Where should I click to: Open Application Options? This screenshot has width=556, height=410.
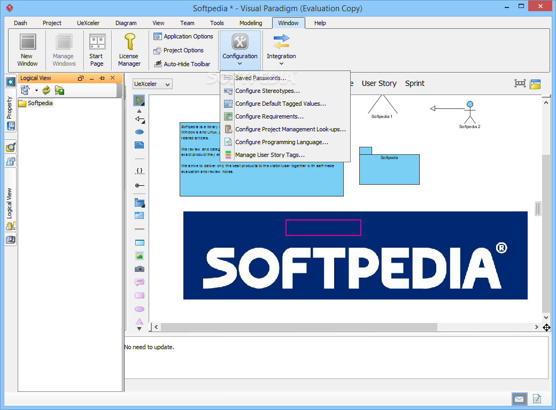(183, 36)
